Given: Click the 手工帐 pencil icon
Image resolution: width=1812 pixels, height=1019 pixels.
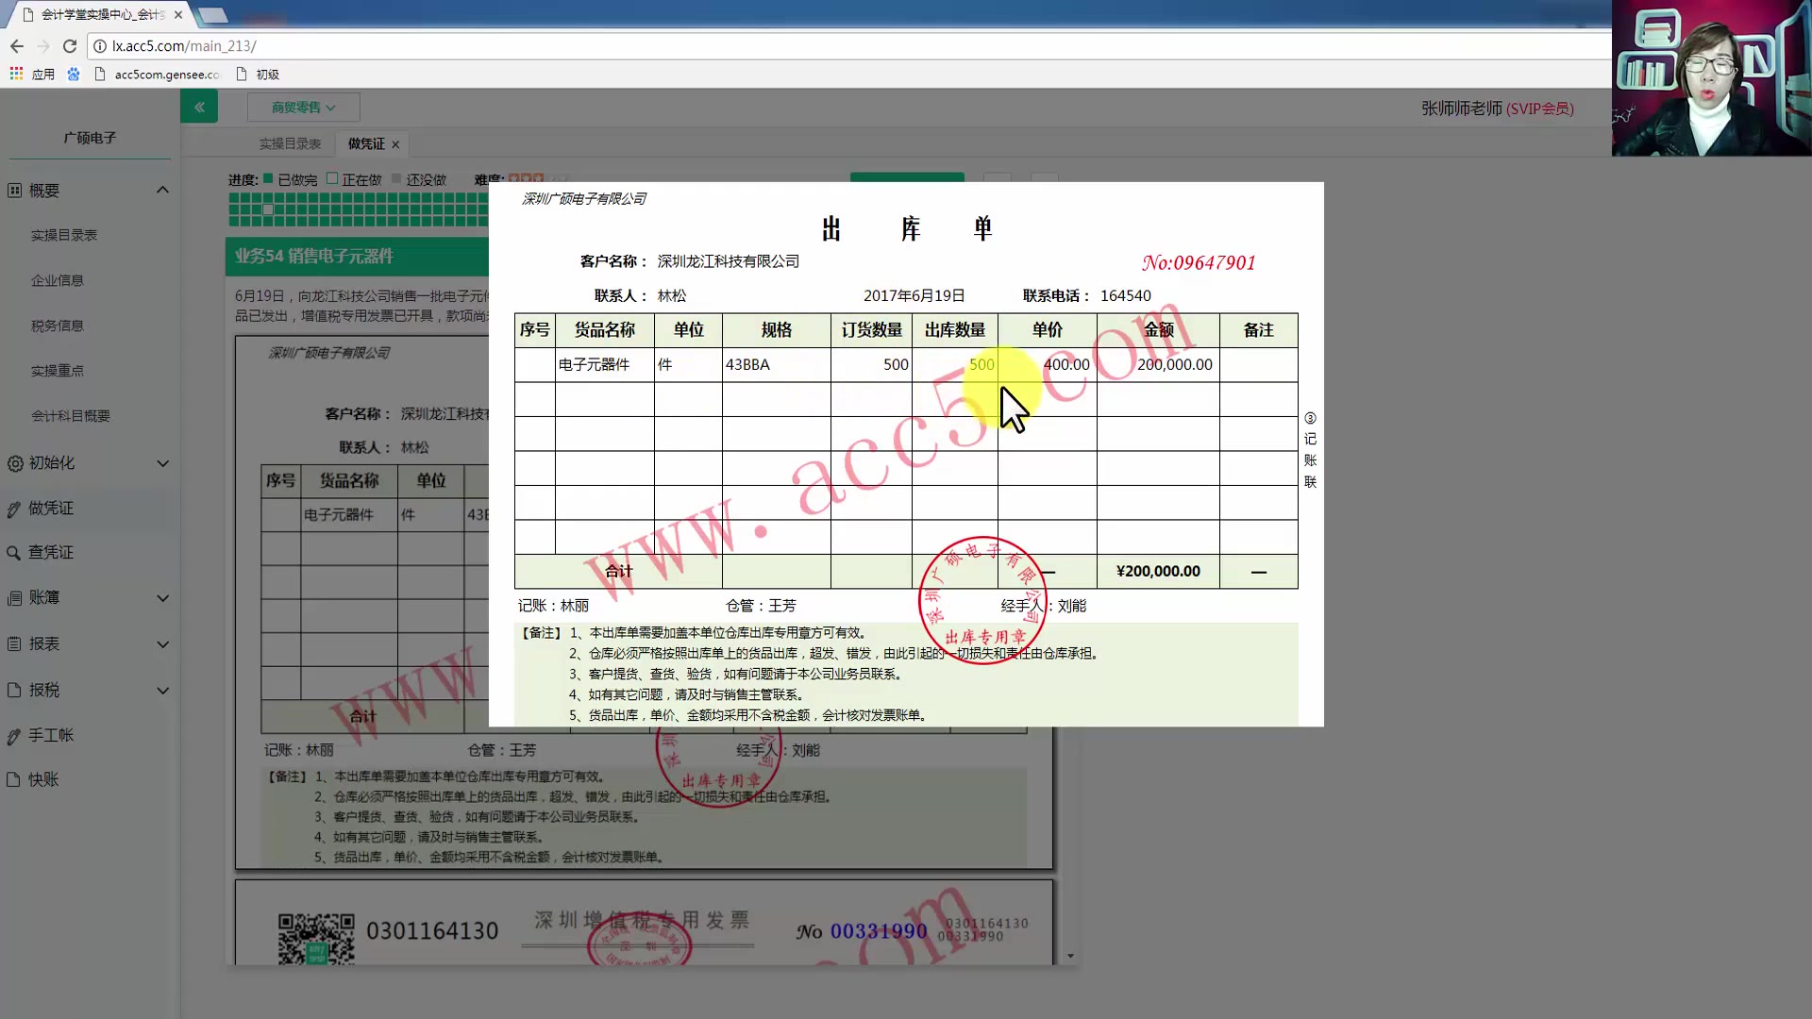Looking at the screenshot, I should point(14,736).
